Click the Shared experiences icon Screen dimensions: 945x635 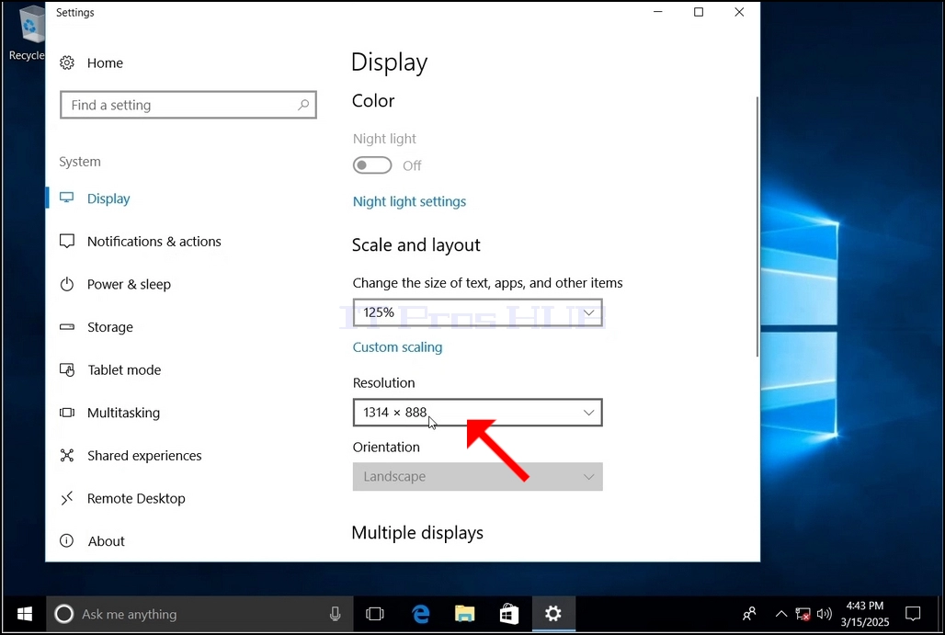(x=67, y=456)
